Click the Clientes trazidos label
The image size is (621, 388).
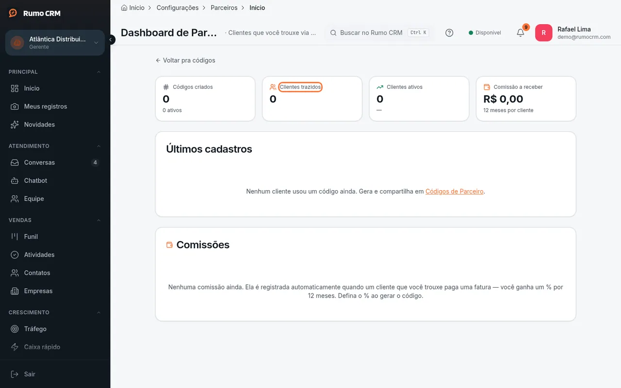coord(300,87)
